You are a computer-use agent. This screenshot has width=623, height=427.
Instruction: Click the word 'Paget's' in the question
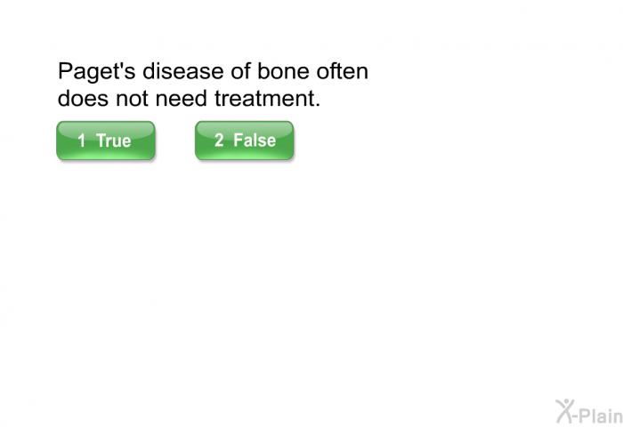click(96, 72)
